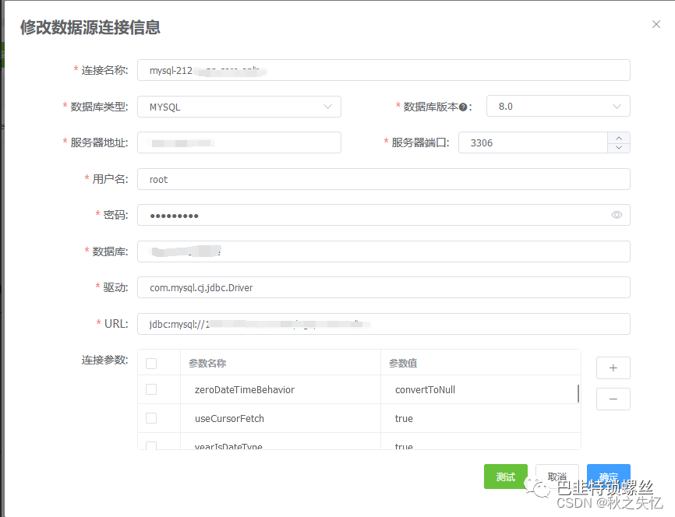Click the cancel button
675x517 pixels.
coord(557,477)
